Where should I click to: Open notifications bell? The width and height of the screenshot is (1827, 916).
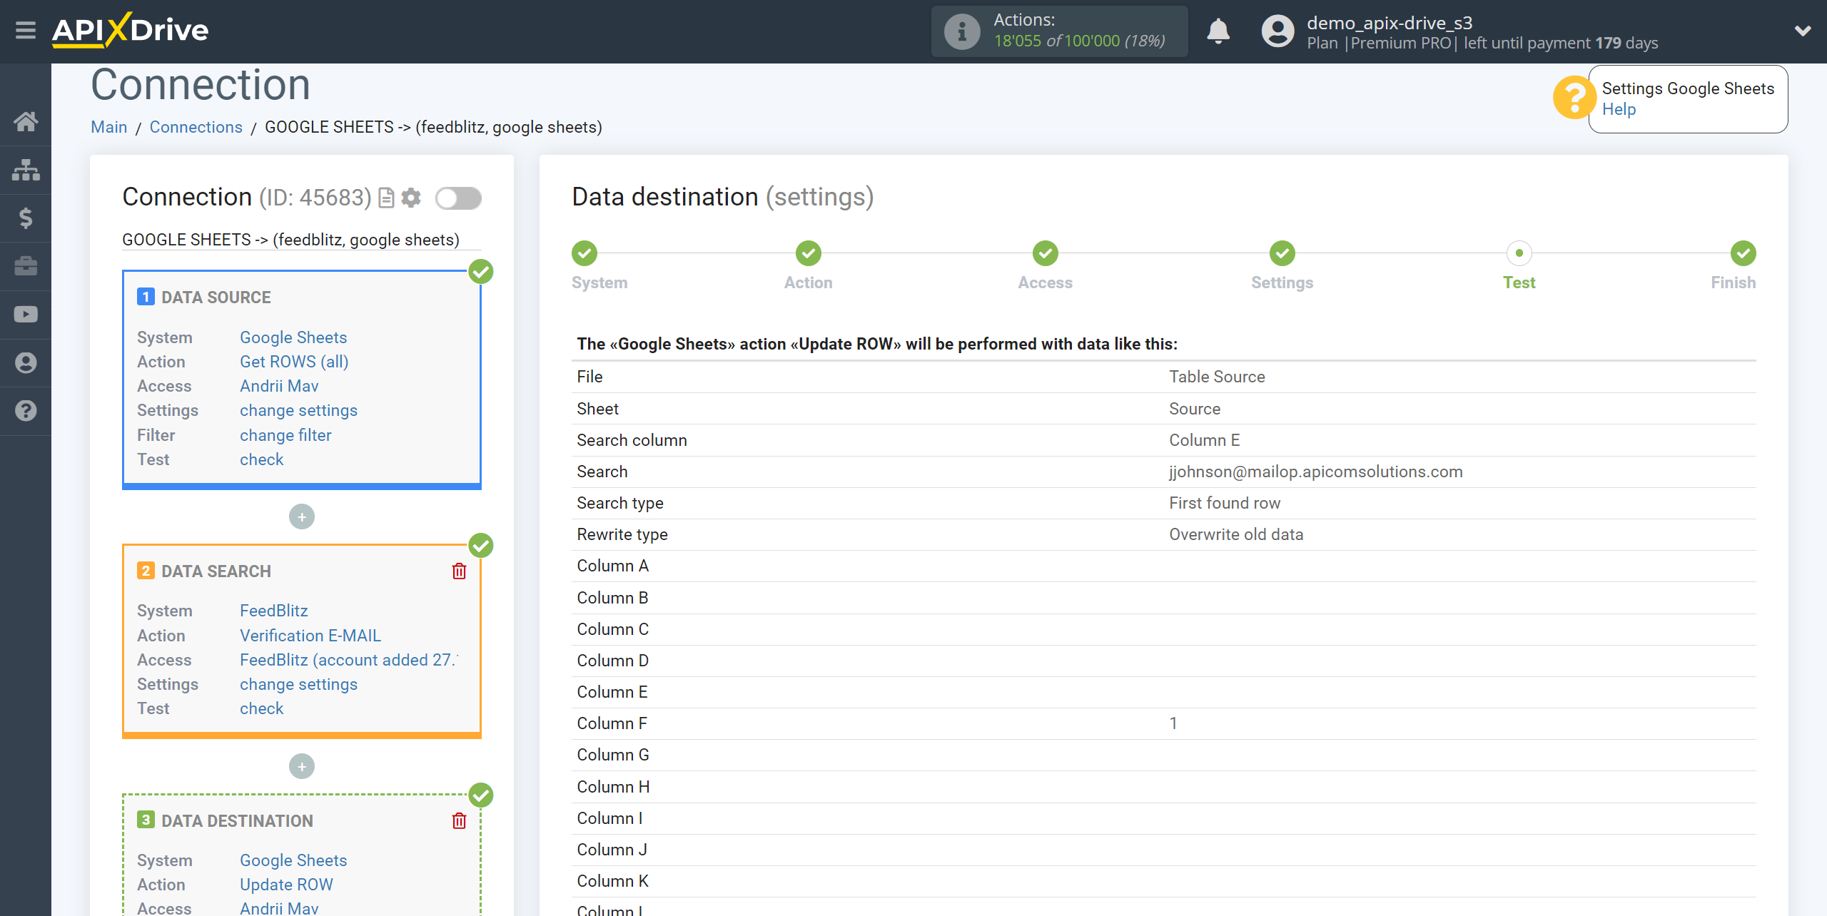[x=1218, y=31]
